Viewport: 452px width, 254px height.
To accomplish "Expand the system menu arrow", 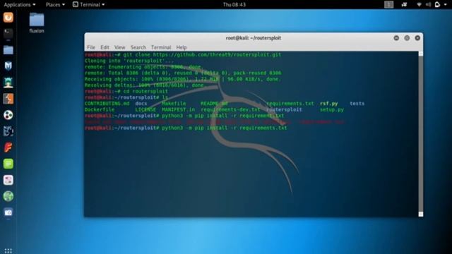I will (445, 5).
